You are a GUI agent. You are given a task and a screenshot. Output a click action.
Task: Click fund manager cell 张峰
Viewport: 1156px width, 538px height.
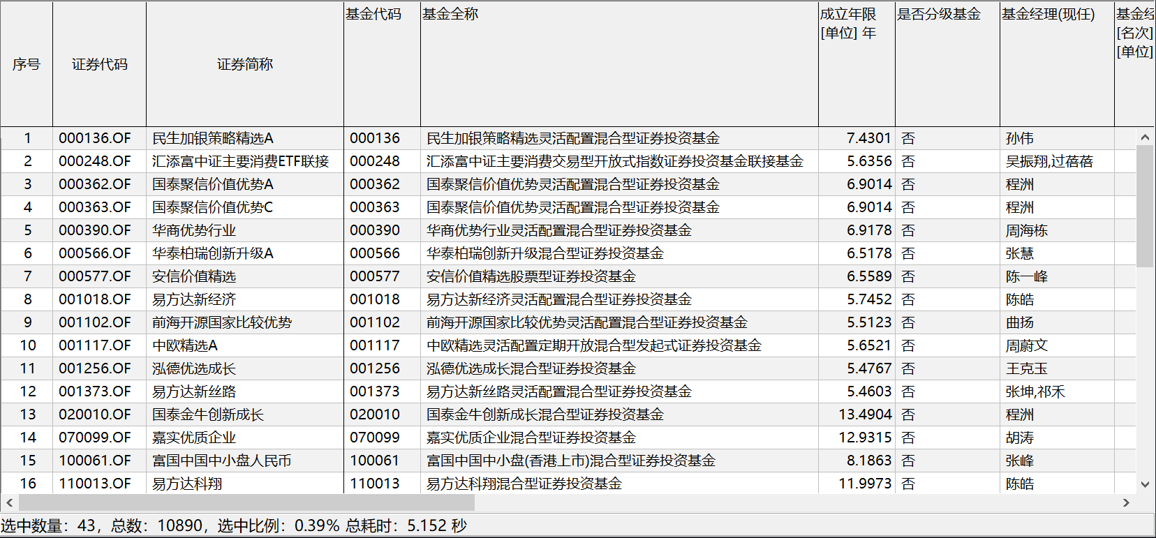(1057, 461)
